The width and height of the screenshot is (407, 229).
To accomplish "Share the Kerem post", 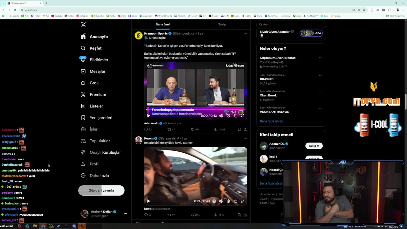I will click(x=245, y=215).
